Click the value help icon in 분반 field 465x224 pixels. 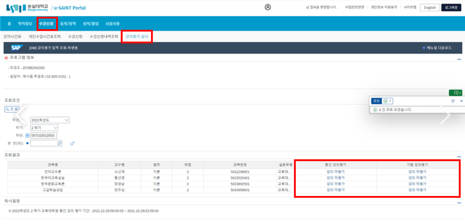(59, 143)
